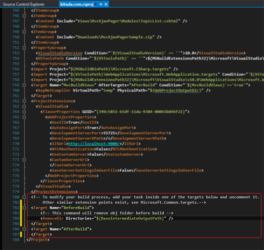Select the kitsula.com.csproj tab
The height and width of the screenshot is (250, 264).
coord(77,4)
